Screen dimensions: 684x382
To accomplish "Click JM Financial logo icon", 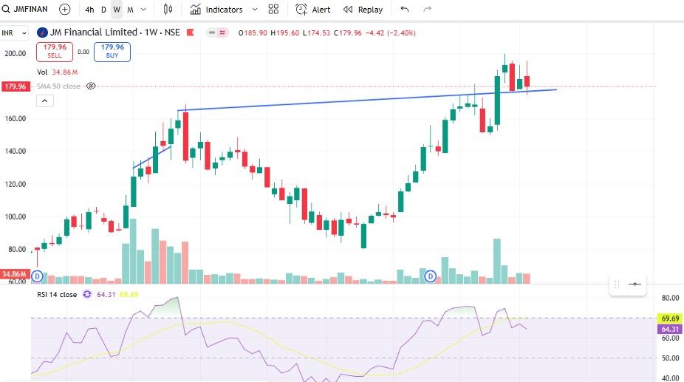I will pyautogui.click(x=42, y=33).
